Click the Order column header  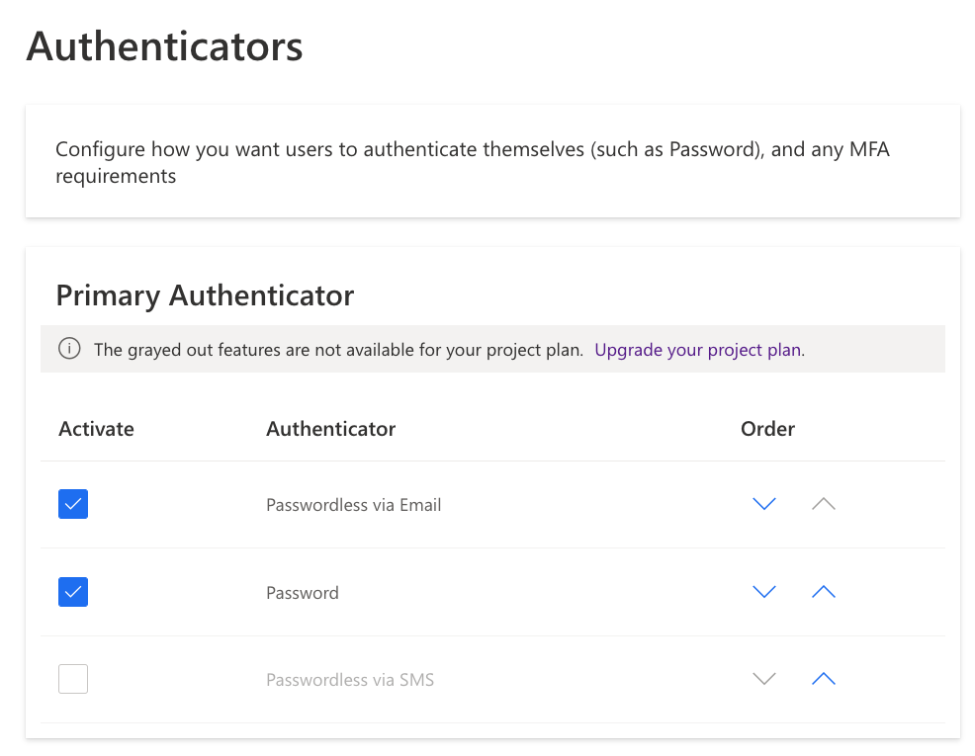[767, 429]
